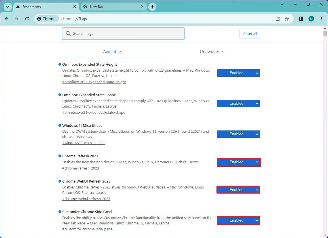
Task: Reload the flags page
Action: (27, 19)
